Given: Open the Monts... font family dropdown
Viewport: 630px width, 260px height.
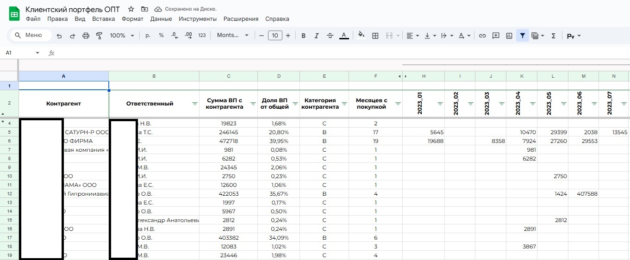Looking at the screenshot, I should coord(232,36).
